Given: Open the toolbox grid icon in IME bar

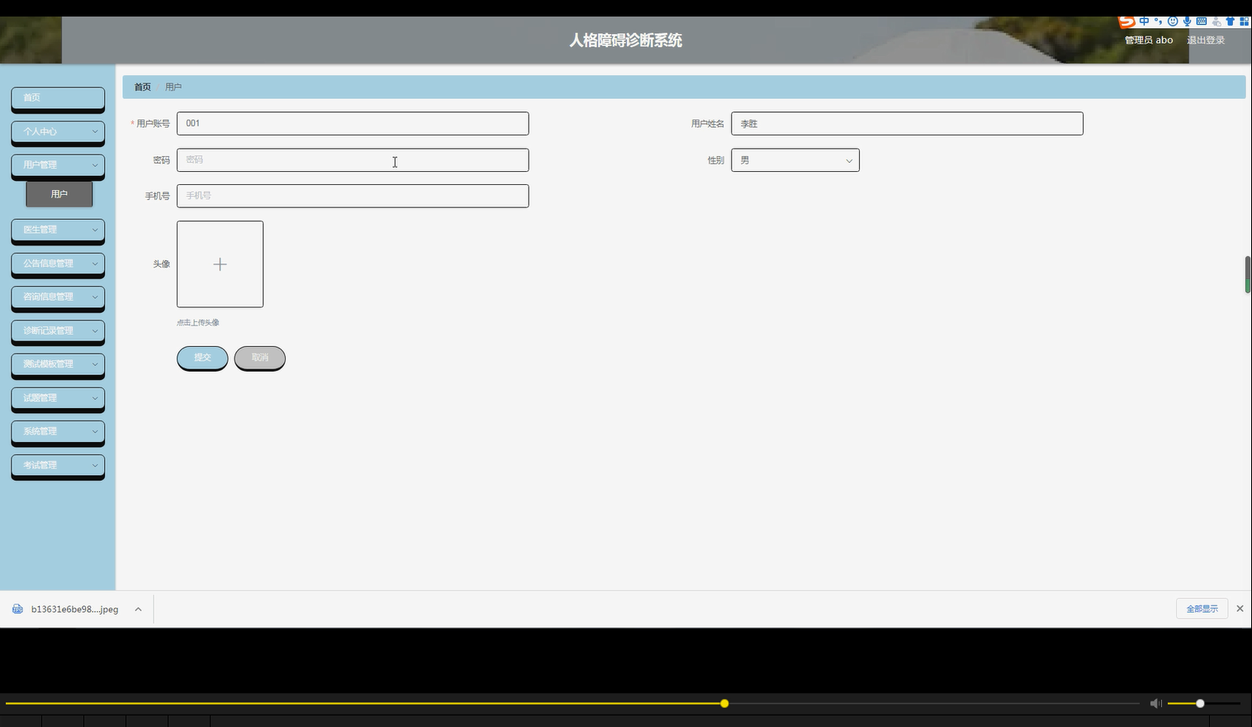Looking at the screenshot, I should [1244, 21].
